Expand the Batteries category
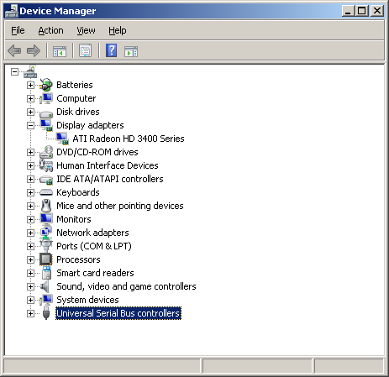Screen dimensions: 389x377 [x=30, y=85]
